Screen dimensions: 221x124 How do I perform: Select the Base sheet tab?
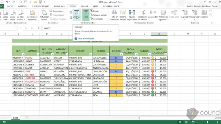[x=16, y=118]
